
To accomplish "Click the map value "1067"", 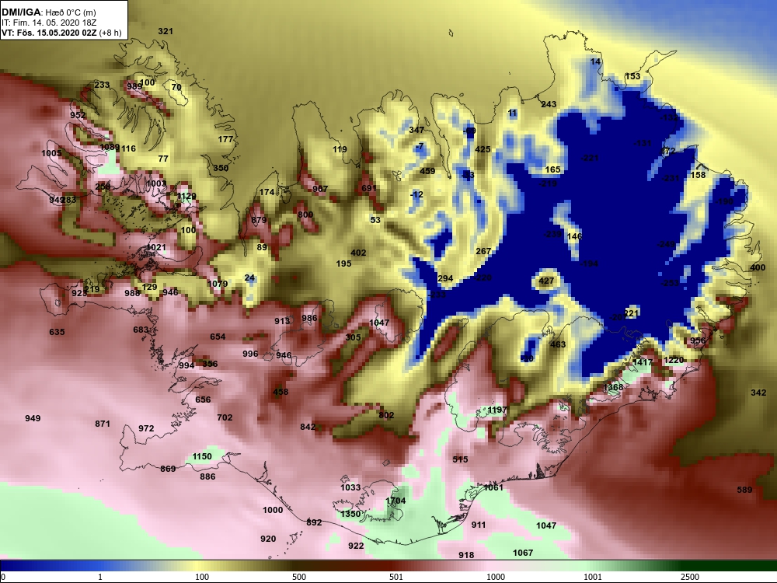I will (x=523, y=553).
